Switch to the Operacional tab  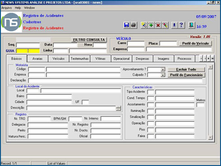(x=121, y=59)
